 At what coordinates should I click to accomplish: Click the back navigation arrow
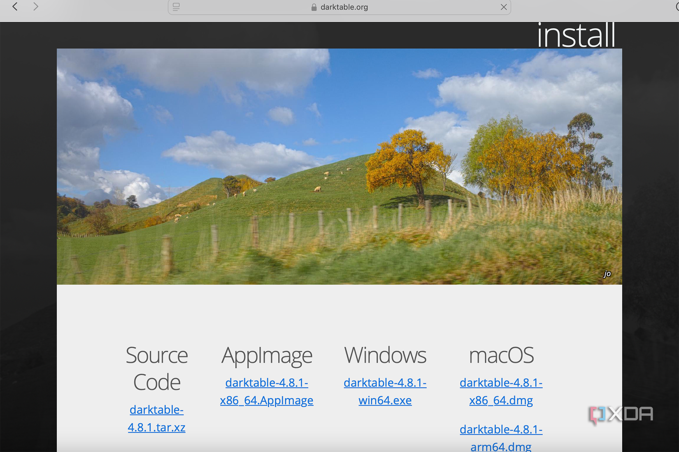pyautogui.click(x=15, y=7)
